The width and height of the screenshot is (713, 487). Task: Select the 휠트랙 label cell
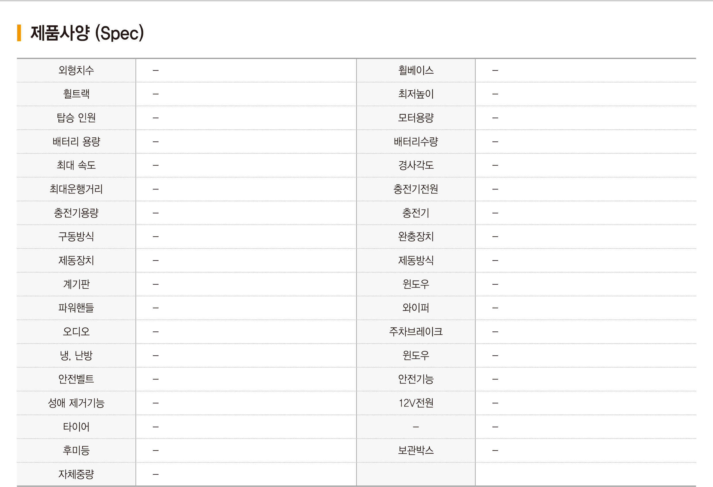click(76, 94)
